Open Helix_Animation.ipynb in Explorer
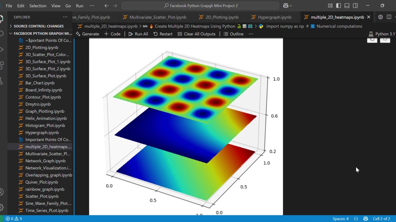The width and height of the screenshot is (396, 222). click(46, 118)
